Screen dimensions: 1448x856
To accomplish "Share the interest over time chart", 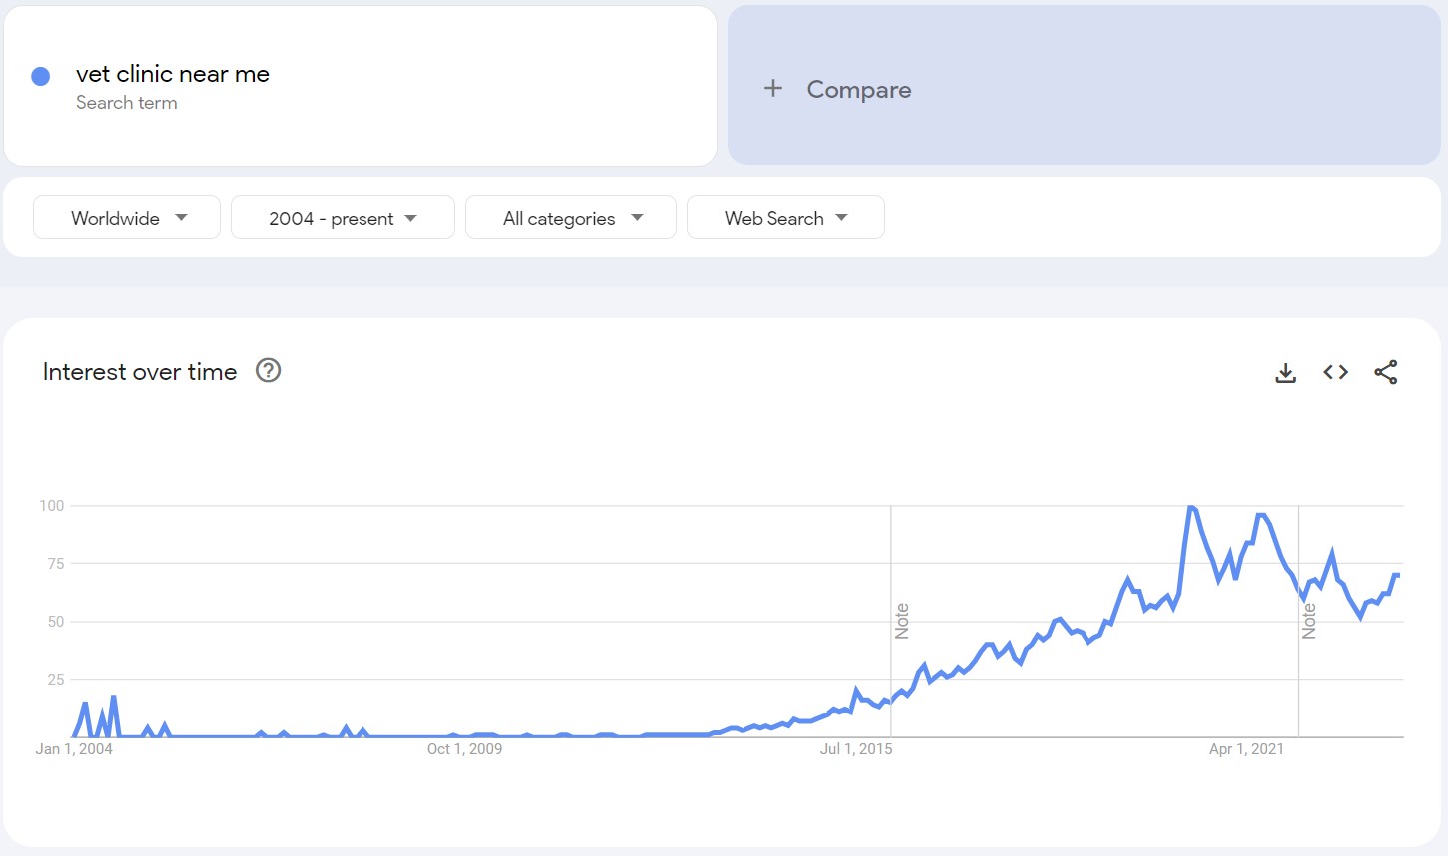I will (1386, 373).
